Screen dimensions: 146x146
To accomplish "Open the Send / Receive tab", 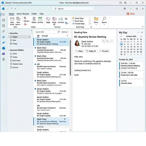I will point(23,14).
